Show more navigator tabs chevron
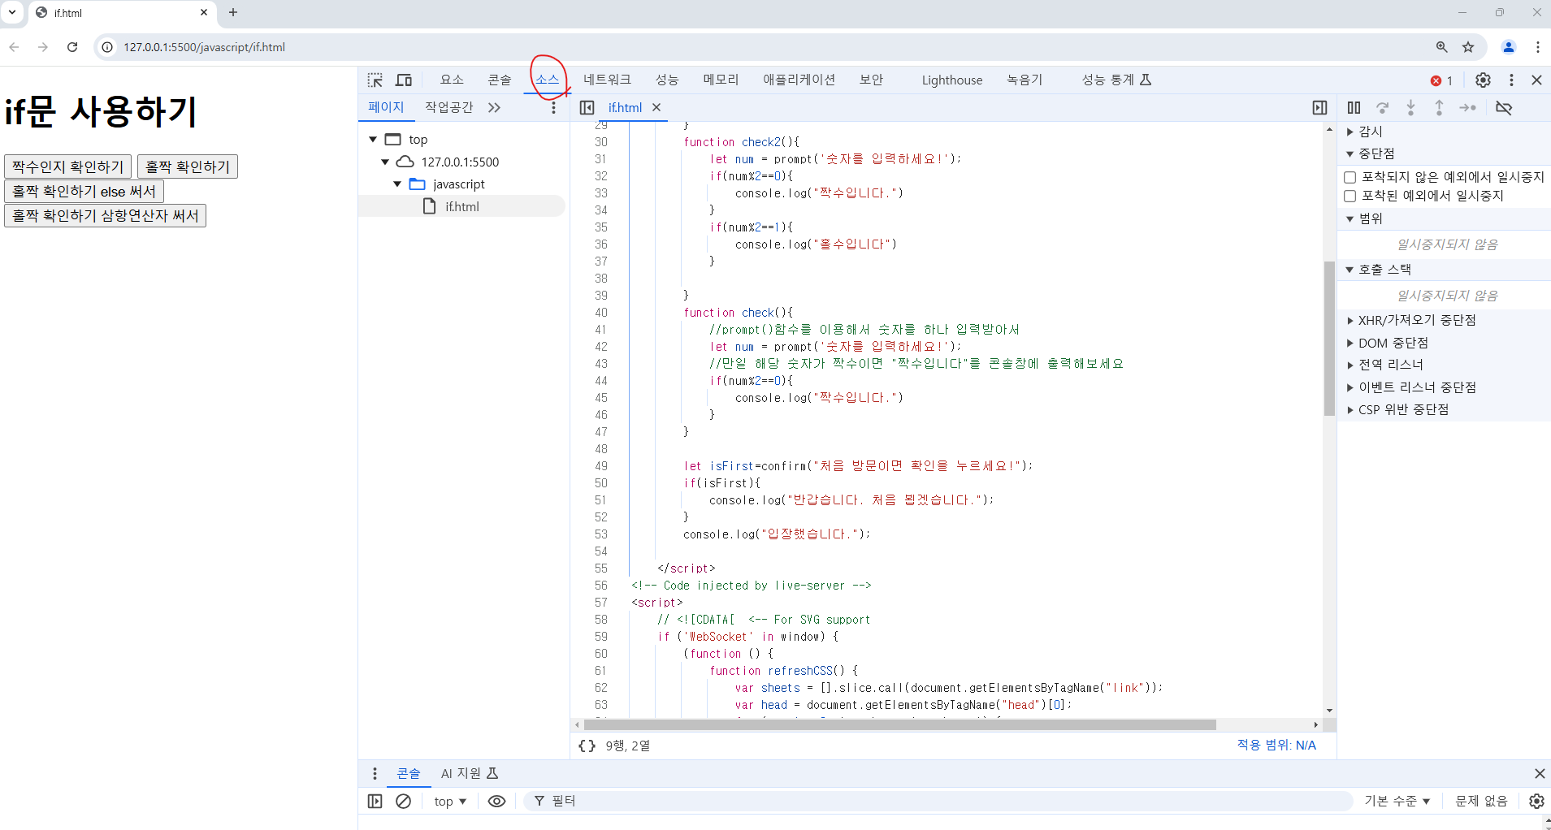Image resolution: width=1551 pixels, height=830 pixels. pyautogui.click(x=494, y=107)
